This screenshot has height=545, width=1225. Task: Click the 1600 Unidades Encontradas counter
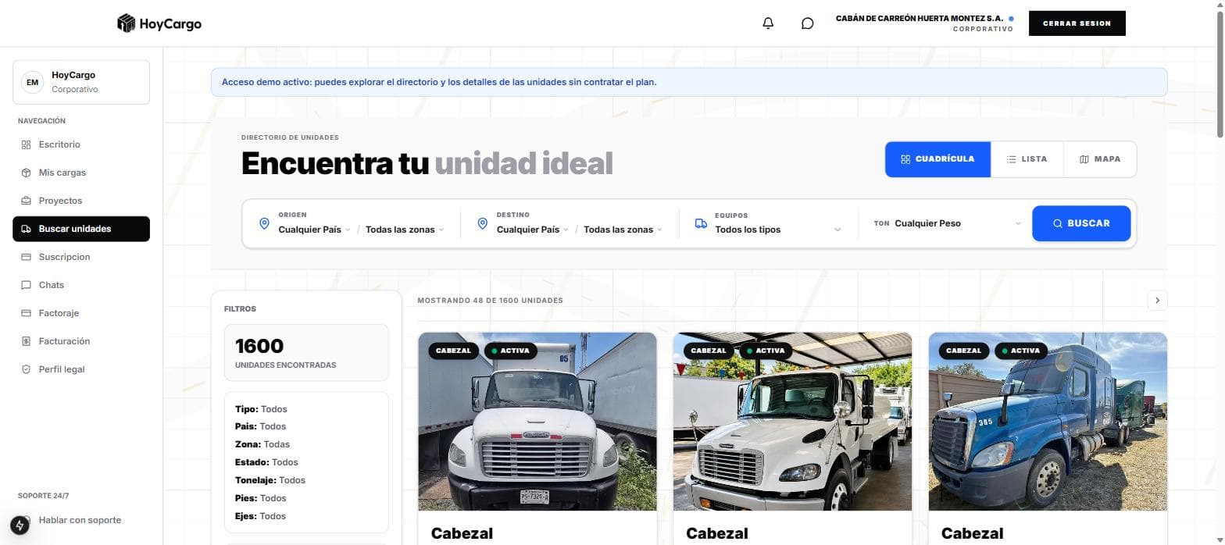coord(306,353)
